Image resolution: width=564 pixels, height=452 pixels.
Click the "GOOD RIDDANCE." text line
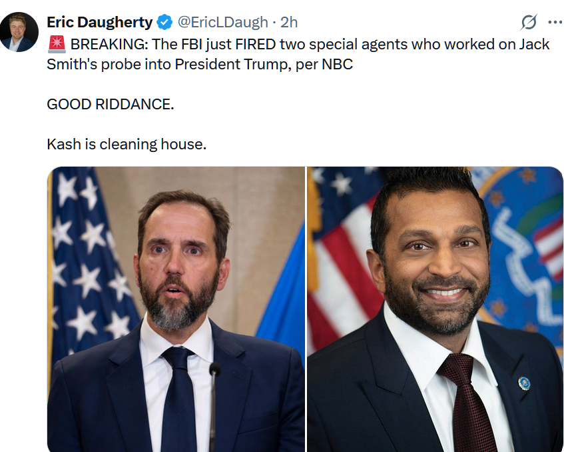[111, 105]
